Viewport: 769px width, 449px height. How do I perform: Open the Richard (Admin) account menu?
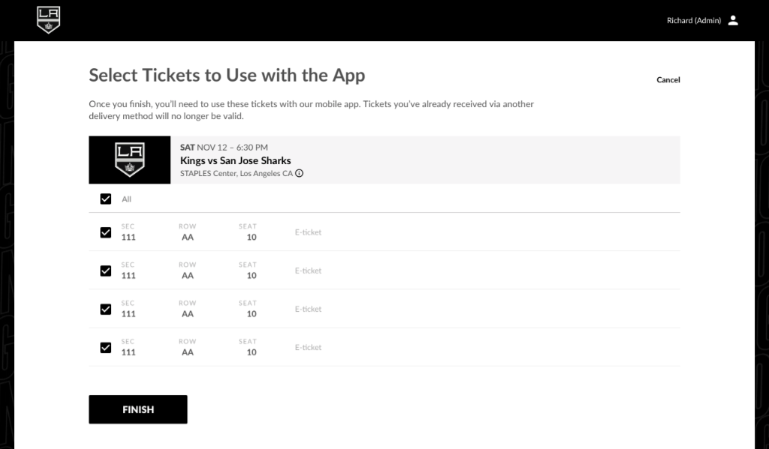(693, 21)
